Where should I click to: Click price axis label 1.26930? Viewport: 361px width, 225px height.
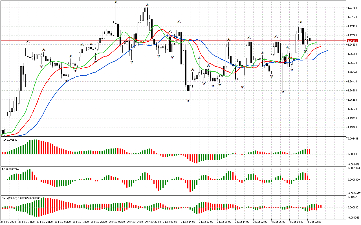pyautogui.click(x=353, y=45)
